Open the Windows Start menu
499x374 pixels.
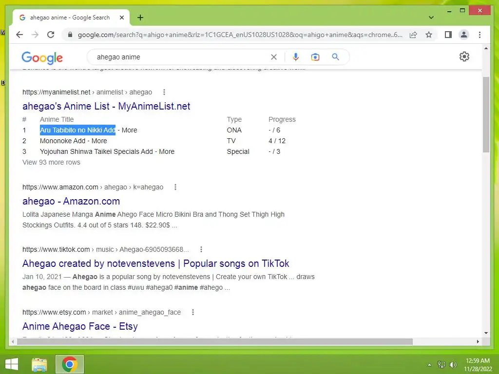pos(12,364)
